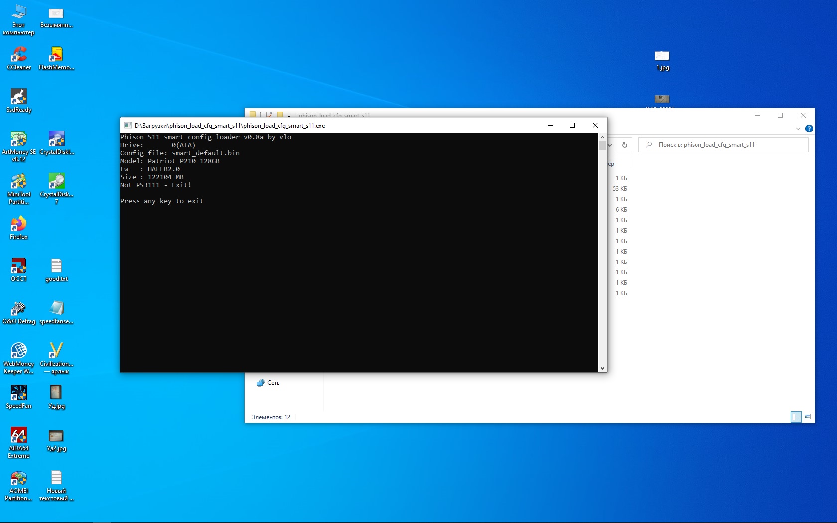Viewport: 837px width, 523px height.
Task: Select the CrystalDiskI... desktop shortcut
Action: pyautogui.click(x=56, y=143)
